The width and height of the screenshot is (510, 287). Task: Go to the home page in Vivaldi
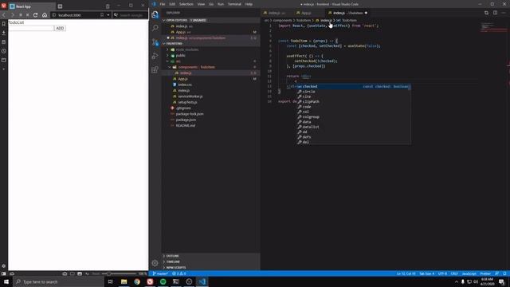pos(45,15)
